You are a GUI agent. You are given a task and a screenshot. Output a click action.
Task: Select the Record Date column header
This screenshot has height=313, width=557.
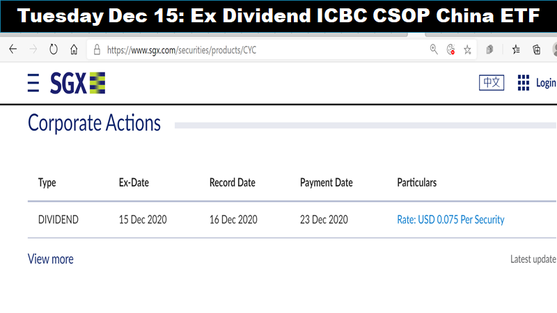(x=233, y=182)
